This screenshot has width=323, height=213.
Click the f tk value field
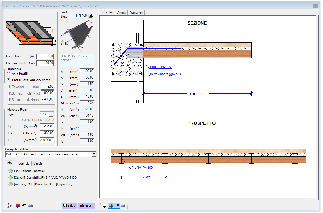pyautogui.click(x=46, y=133)
